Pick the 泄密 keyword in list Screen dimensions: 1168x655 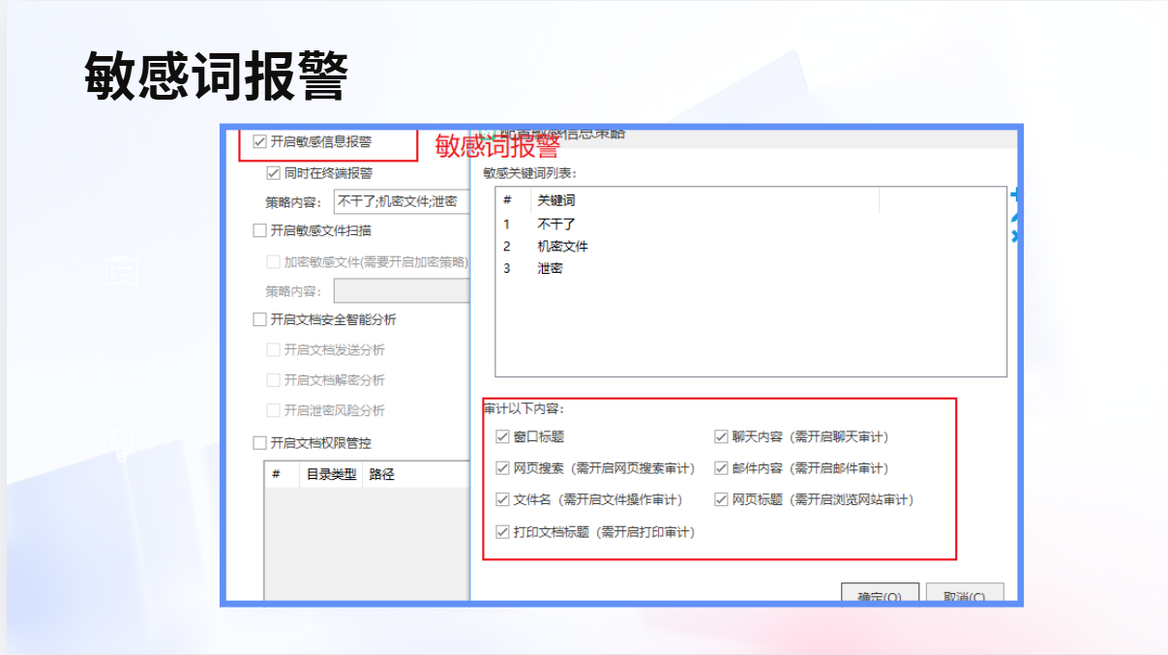pyautogui.click(x=550, y=268)
